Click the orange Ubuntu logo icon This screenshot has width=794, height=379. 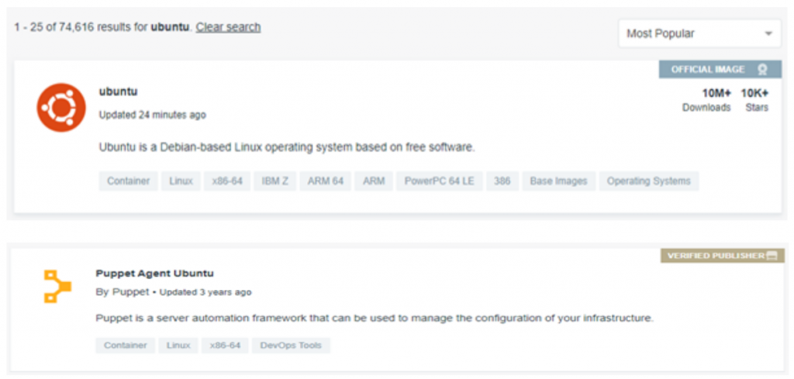tap(61, 107)
